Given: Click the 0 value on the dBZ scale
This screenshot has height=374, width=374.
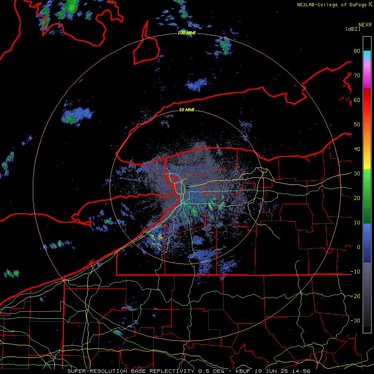Looking at the screenshot, I should pyautogui.click(x=359, y=247).
